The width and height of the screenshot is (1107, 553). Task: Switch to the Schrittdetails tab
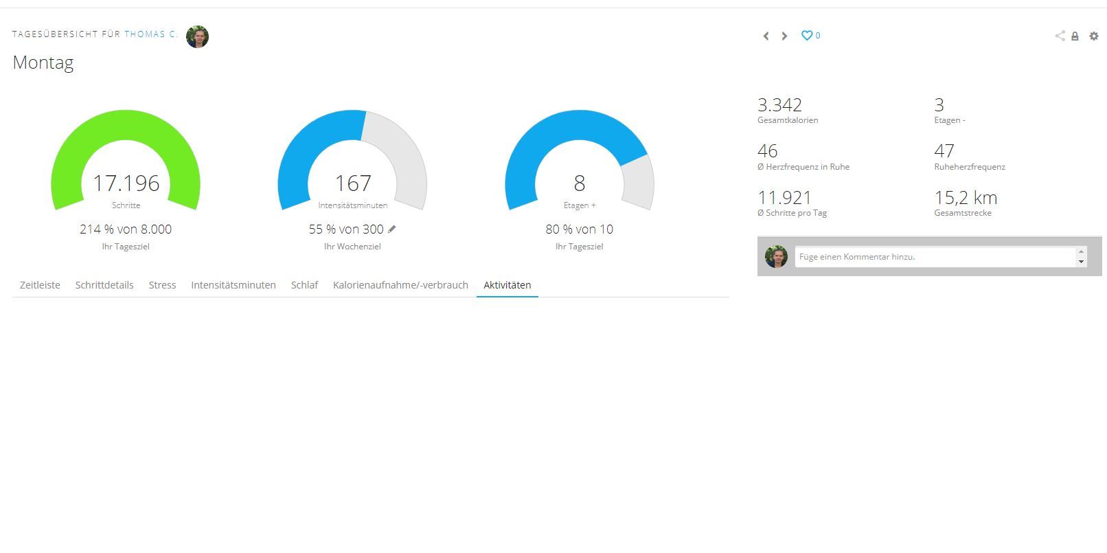[x=104, y=285]
